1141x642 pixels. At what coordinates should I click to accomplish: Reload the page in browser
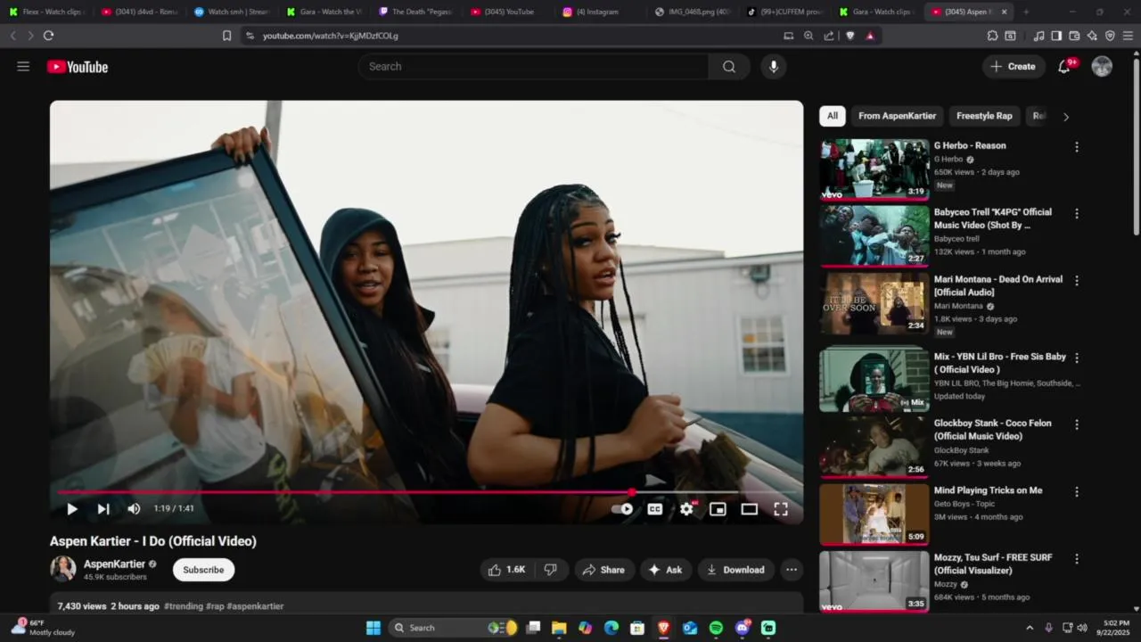[x=48, y=36]
